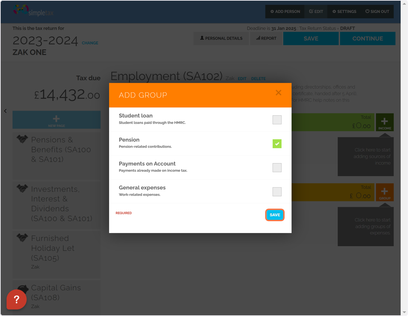Untick the Pension checkbox
408x316 pixels.
[277, 144]
